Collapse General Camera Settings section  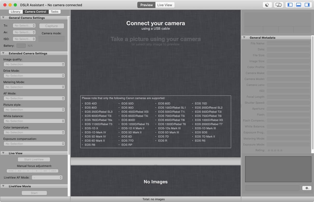click(x=3, y=18)
